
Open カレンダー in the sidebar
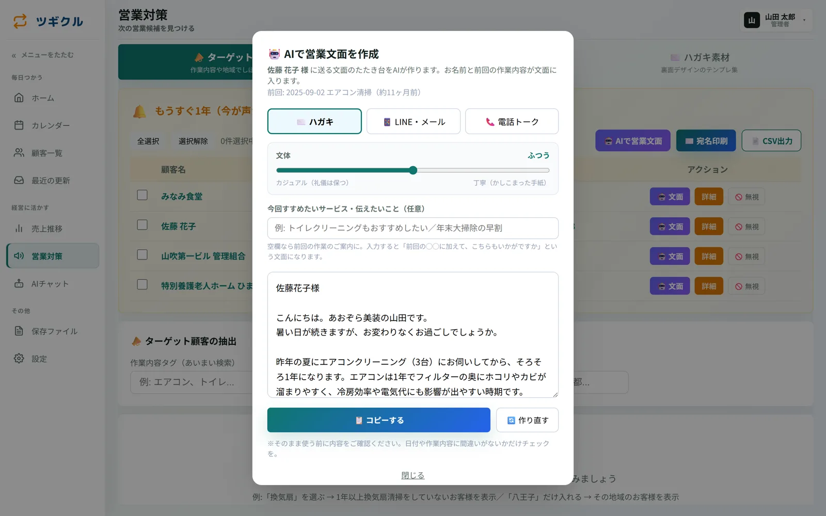[53, 125]
